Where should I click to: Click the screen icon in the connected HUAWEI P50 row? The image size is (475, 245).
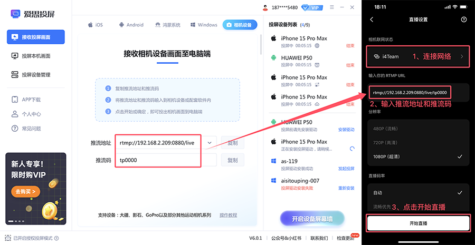(x=317, y=65)
